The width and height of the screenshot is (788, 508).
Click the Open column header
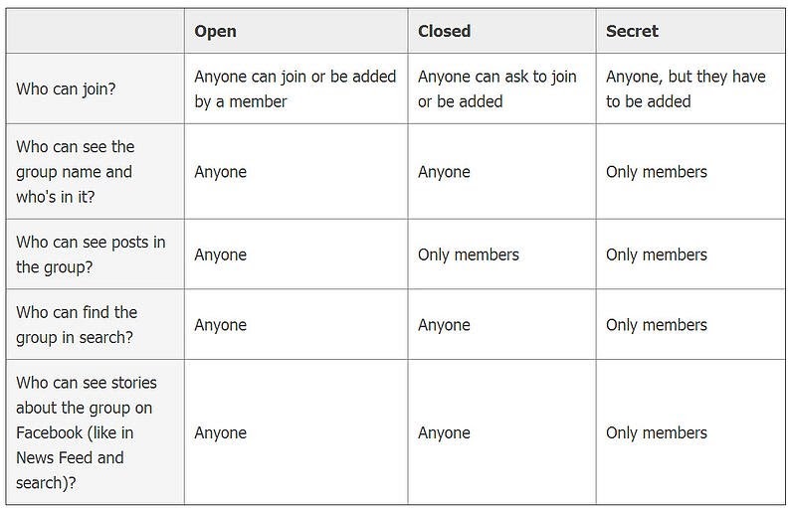point(216,31)
